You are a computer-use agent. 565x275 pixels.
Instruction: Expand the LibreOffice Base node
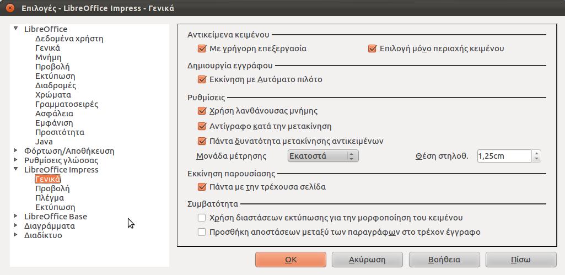tap(15, 216)
